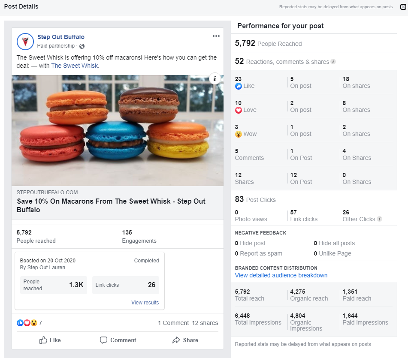Open the Step Out Buffalo page link

click(x=61, y=37)
